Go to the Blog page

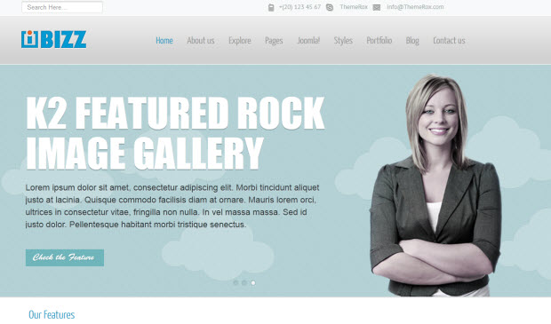tap(412, 41)
